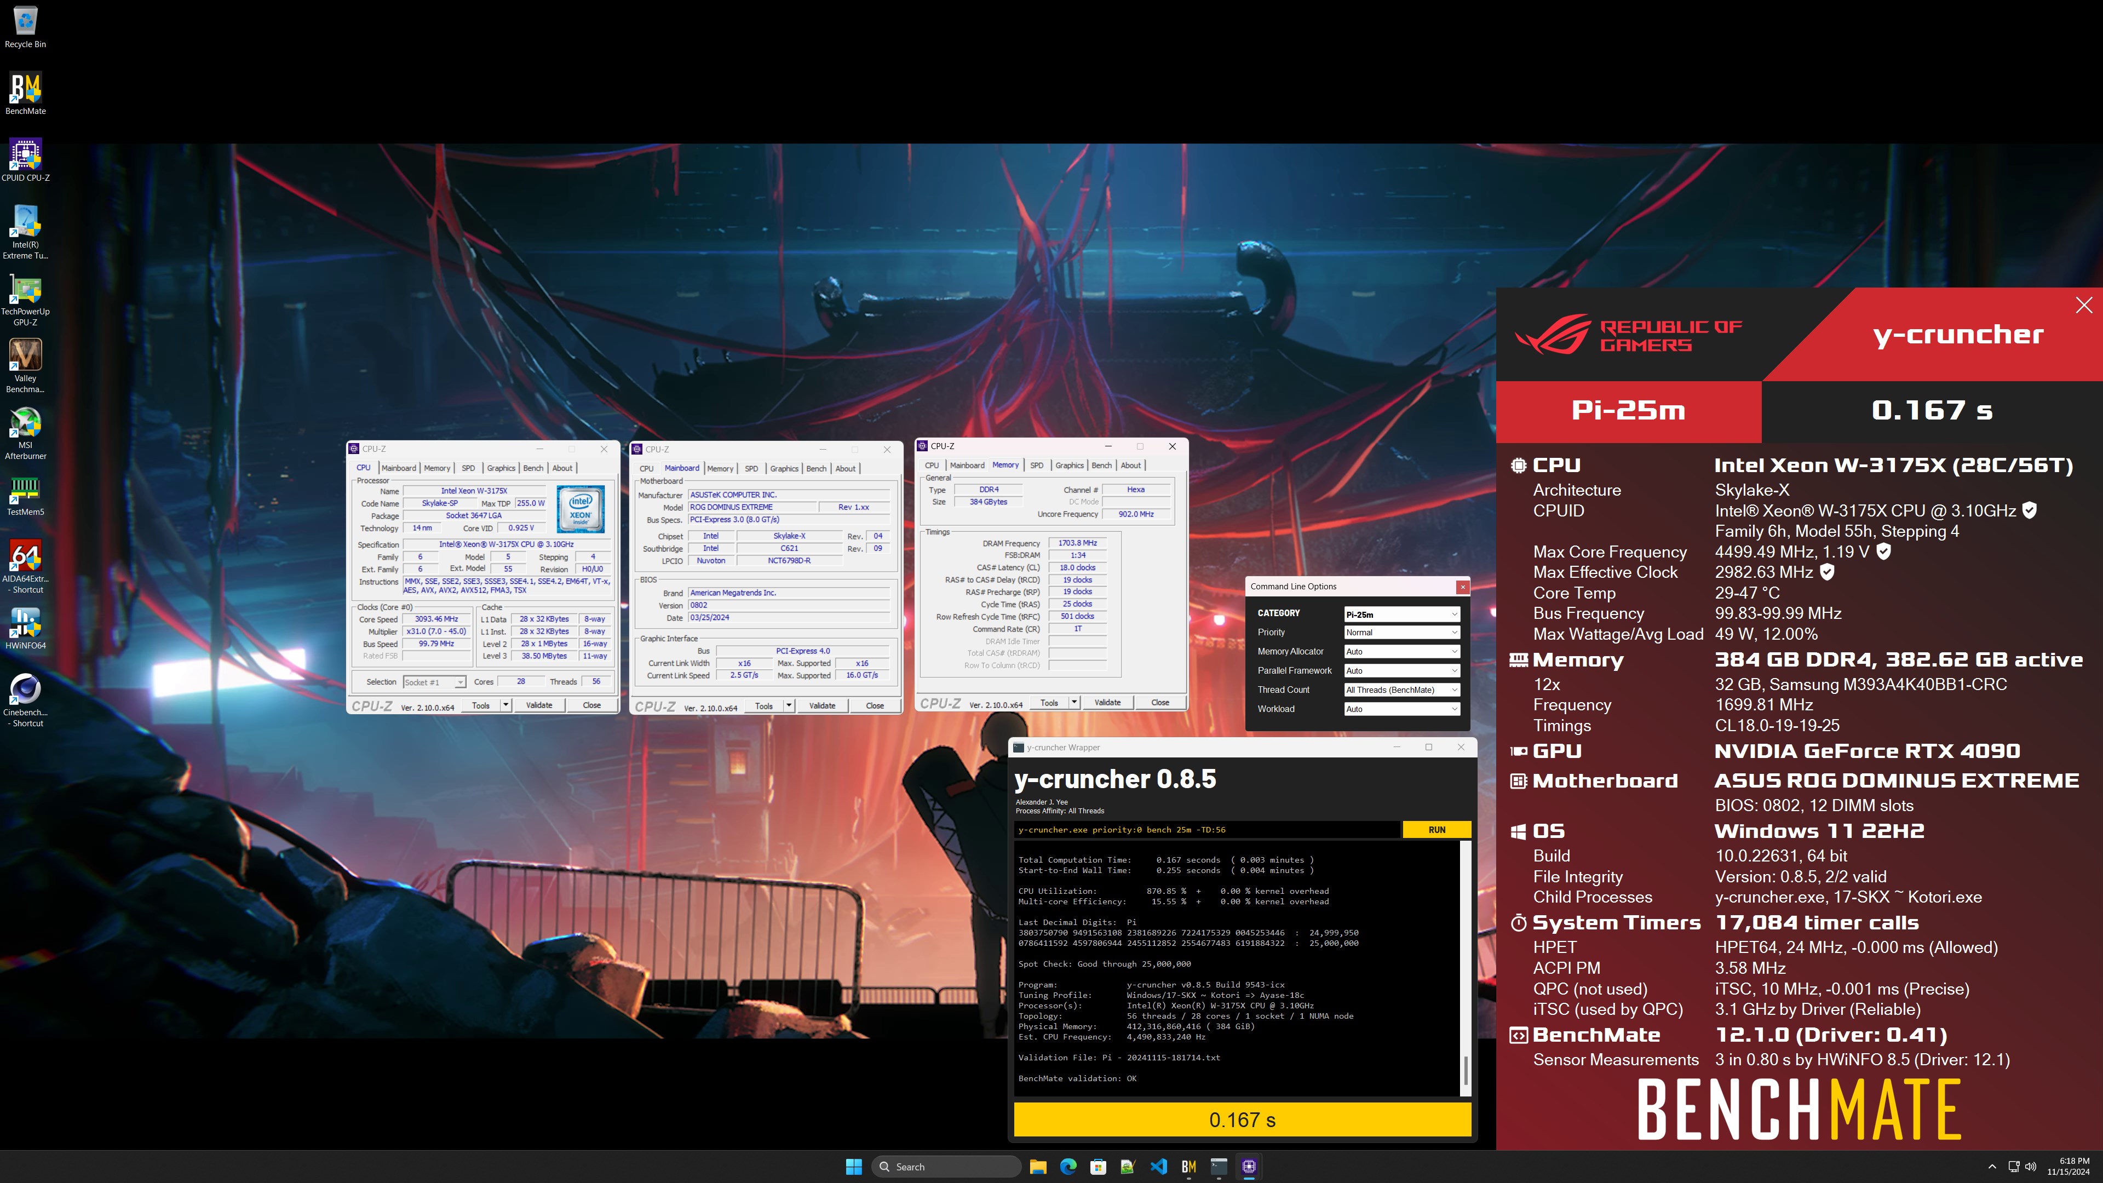The width and height of the screenshot is (2103, 1183).
Task: Click the taskbar Search box
Action: coord(946,1167)
